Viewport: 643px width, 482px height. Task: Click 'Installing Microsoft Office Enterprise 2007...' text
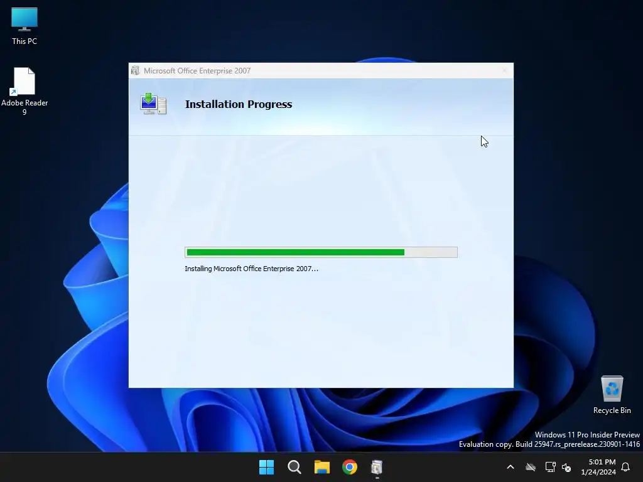(x=251, y=269)
